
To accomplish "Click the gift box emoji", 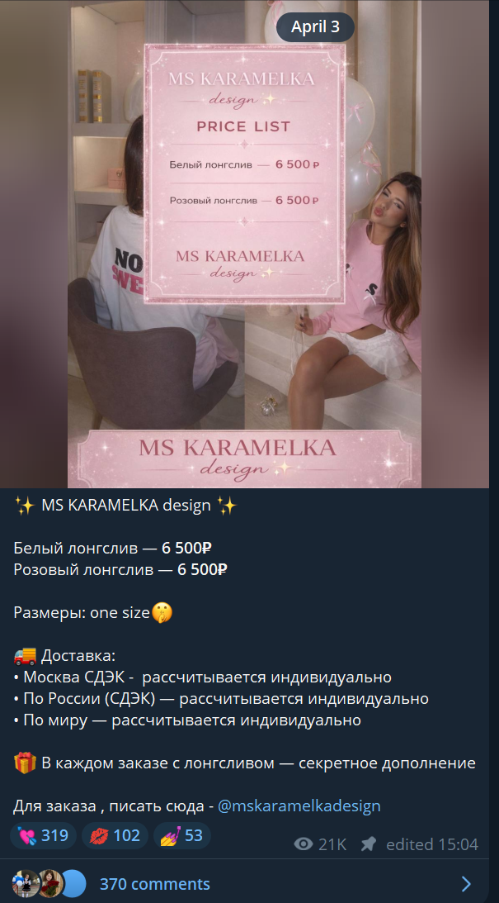I will (x=25, y=763).
